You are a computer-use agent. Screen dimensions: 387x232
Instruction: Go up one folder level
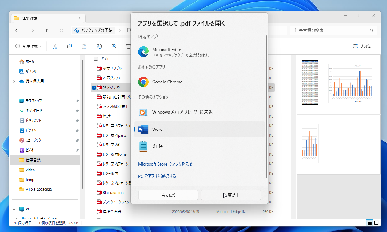pos(46,30)
